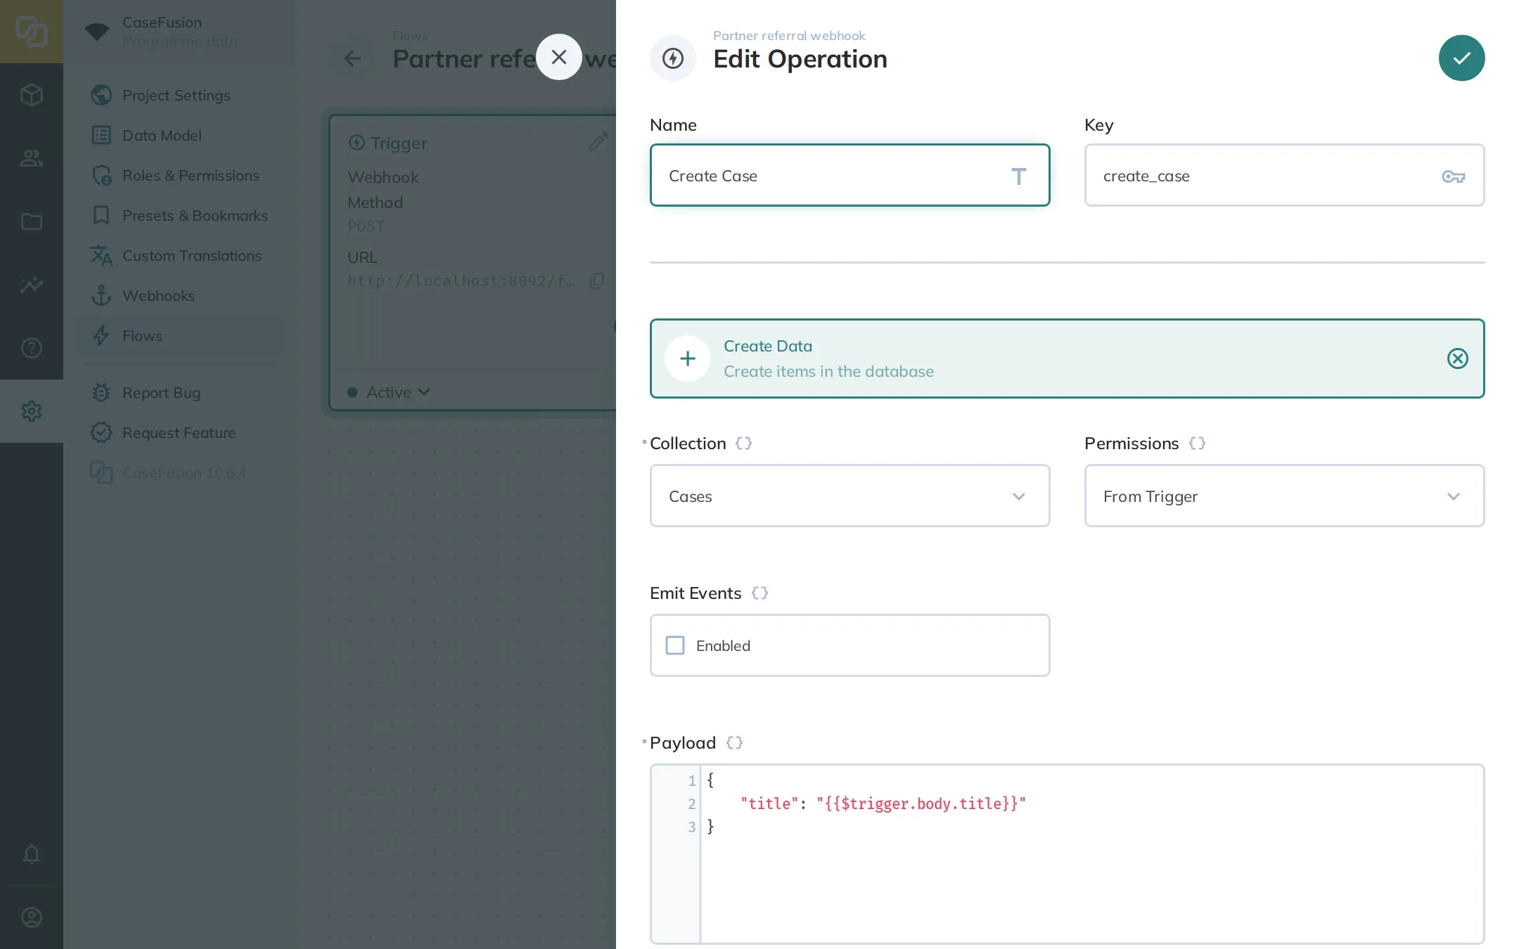Open the Content module cube icon
Screen dimensions: 1519x949
click(x=32, y=95)
